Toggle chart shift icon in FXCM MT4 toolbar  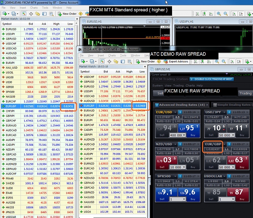pyautogui.click(x=241, y=14)
